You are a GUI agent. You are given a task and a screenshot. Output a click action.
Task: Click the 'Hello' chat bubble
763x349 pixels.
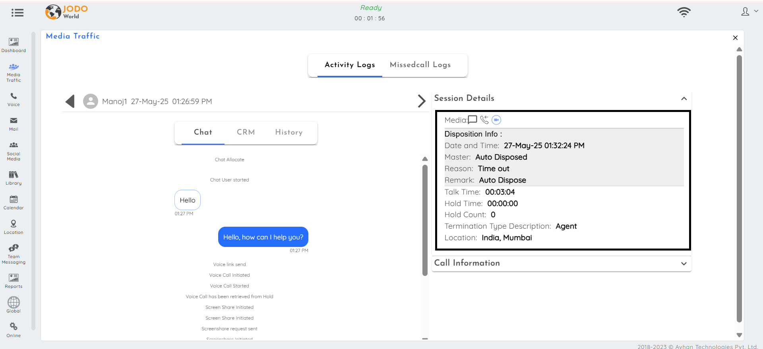[x=188, y=200]
